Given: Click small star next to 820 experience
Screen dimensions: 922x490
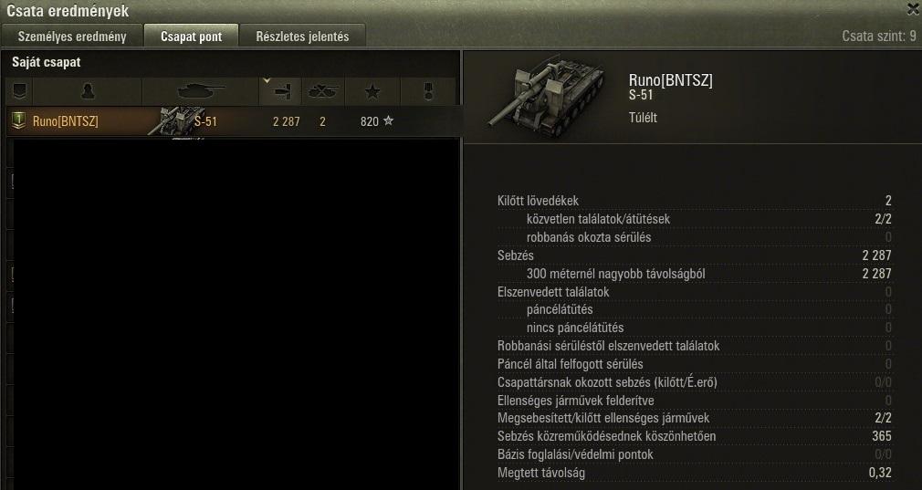Looking at the screenshot, I should (x=388, y=121).
